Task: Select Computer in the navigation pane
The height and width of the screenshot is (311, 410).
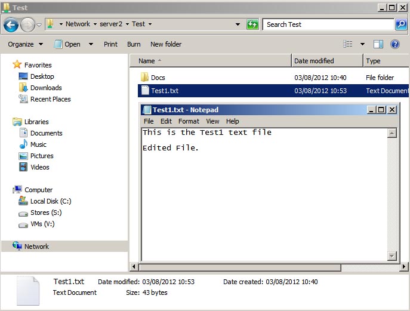Action: click(x=38, y=190)
